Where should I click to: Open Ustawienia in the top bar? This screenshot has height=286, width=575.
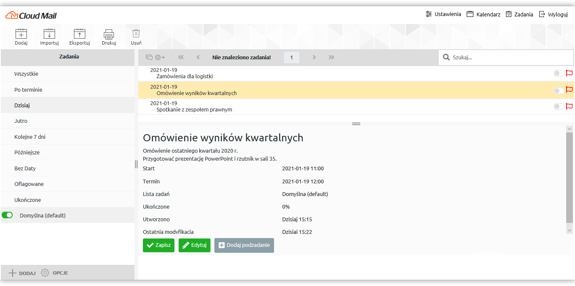coord(443,14)
